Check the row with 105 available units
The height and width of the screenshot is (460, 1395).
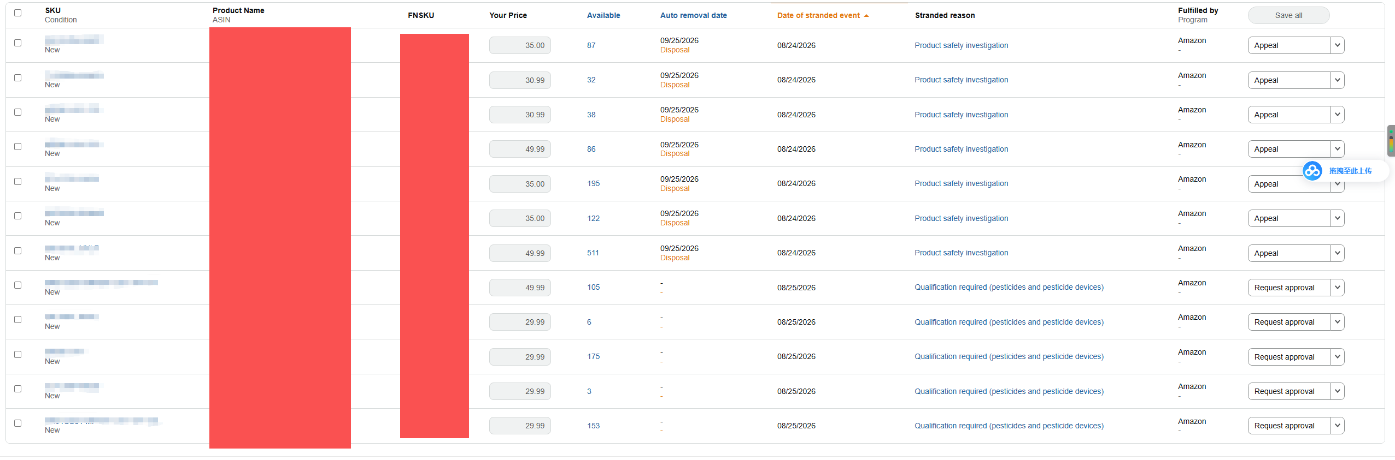17,285
